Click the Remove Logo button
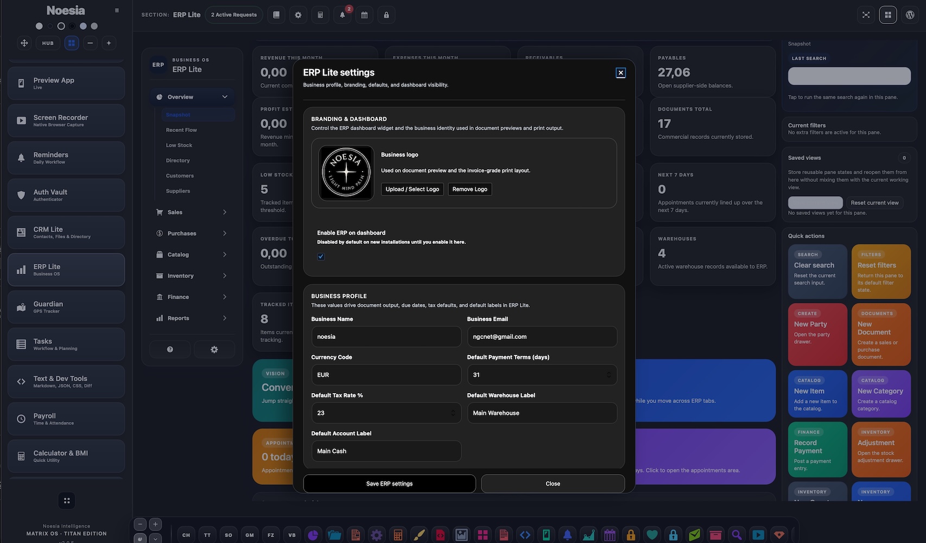Screen dimensions: 926x543 (470, 189)
